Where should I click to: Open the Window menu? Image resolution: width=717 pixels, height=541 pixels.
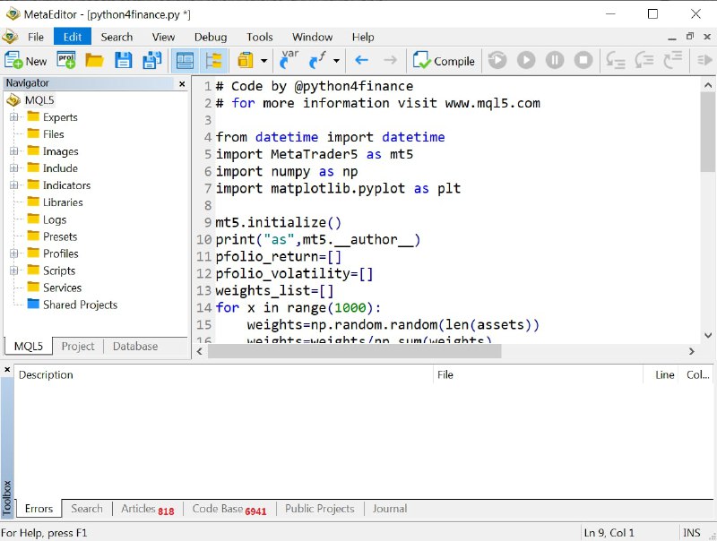point(312,37)
